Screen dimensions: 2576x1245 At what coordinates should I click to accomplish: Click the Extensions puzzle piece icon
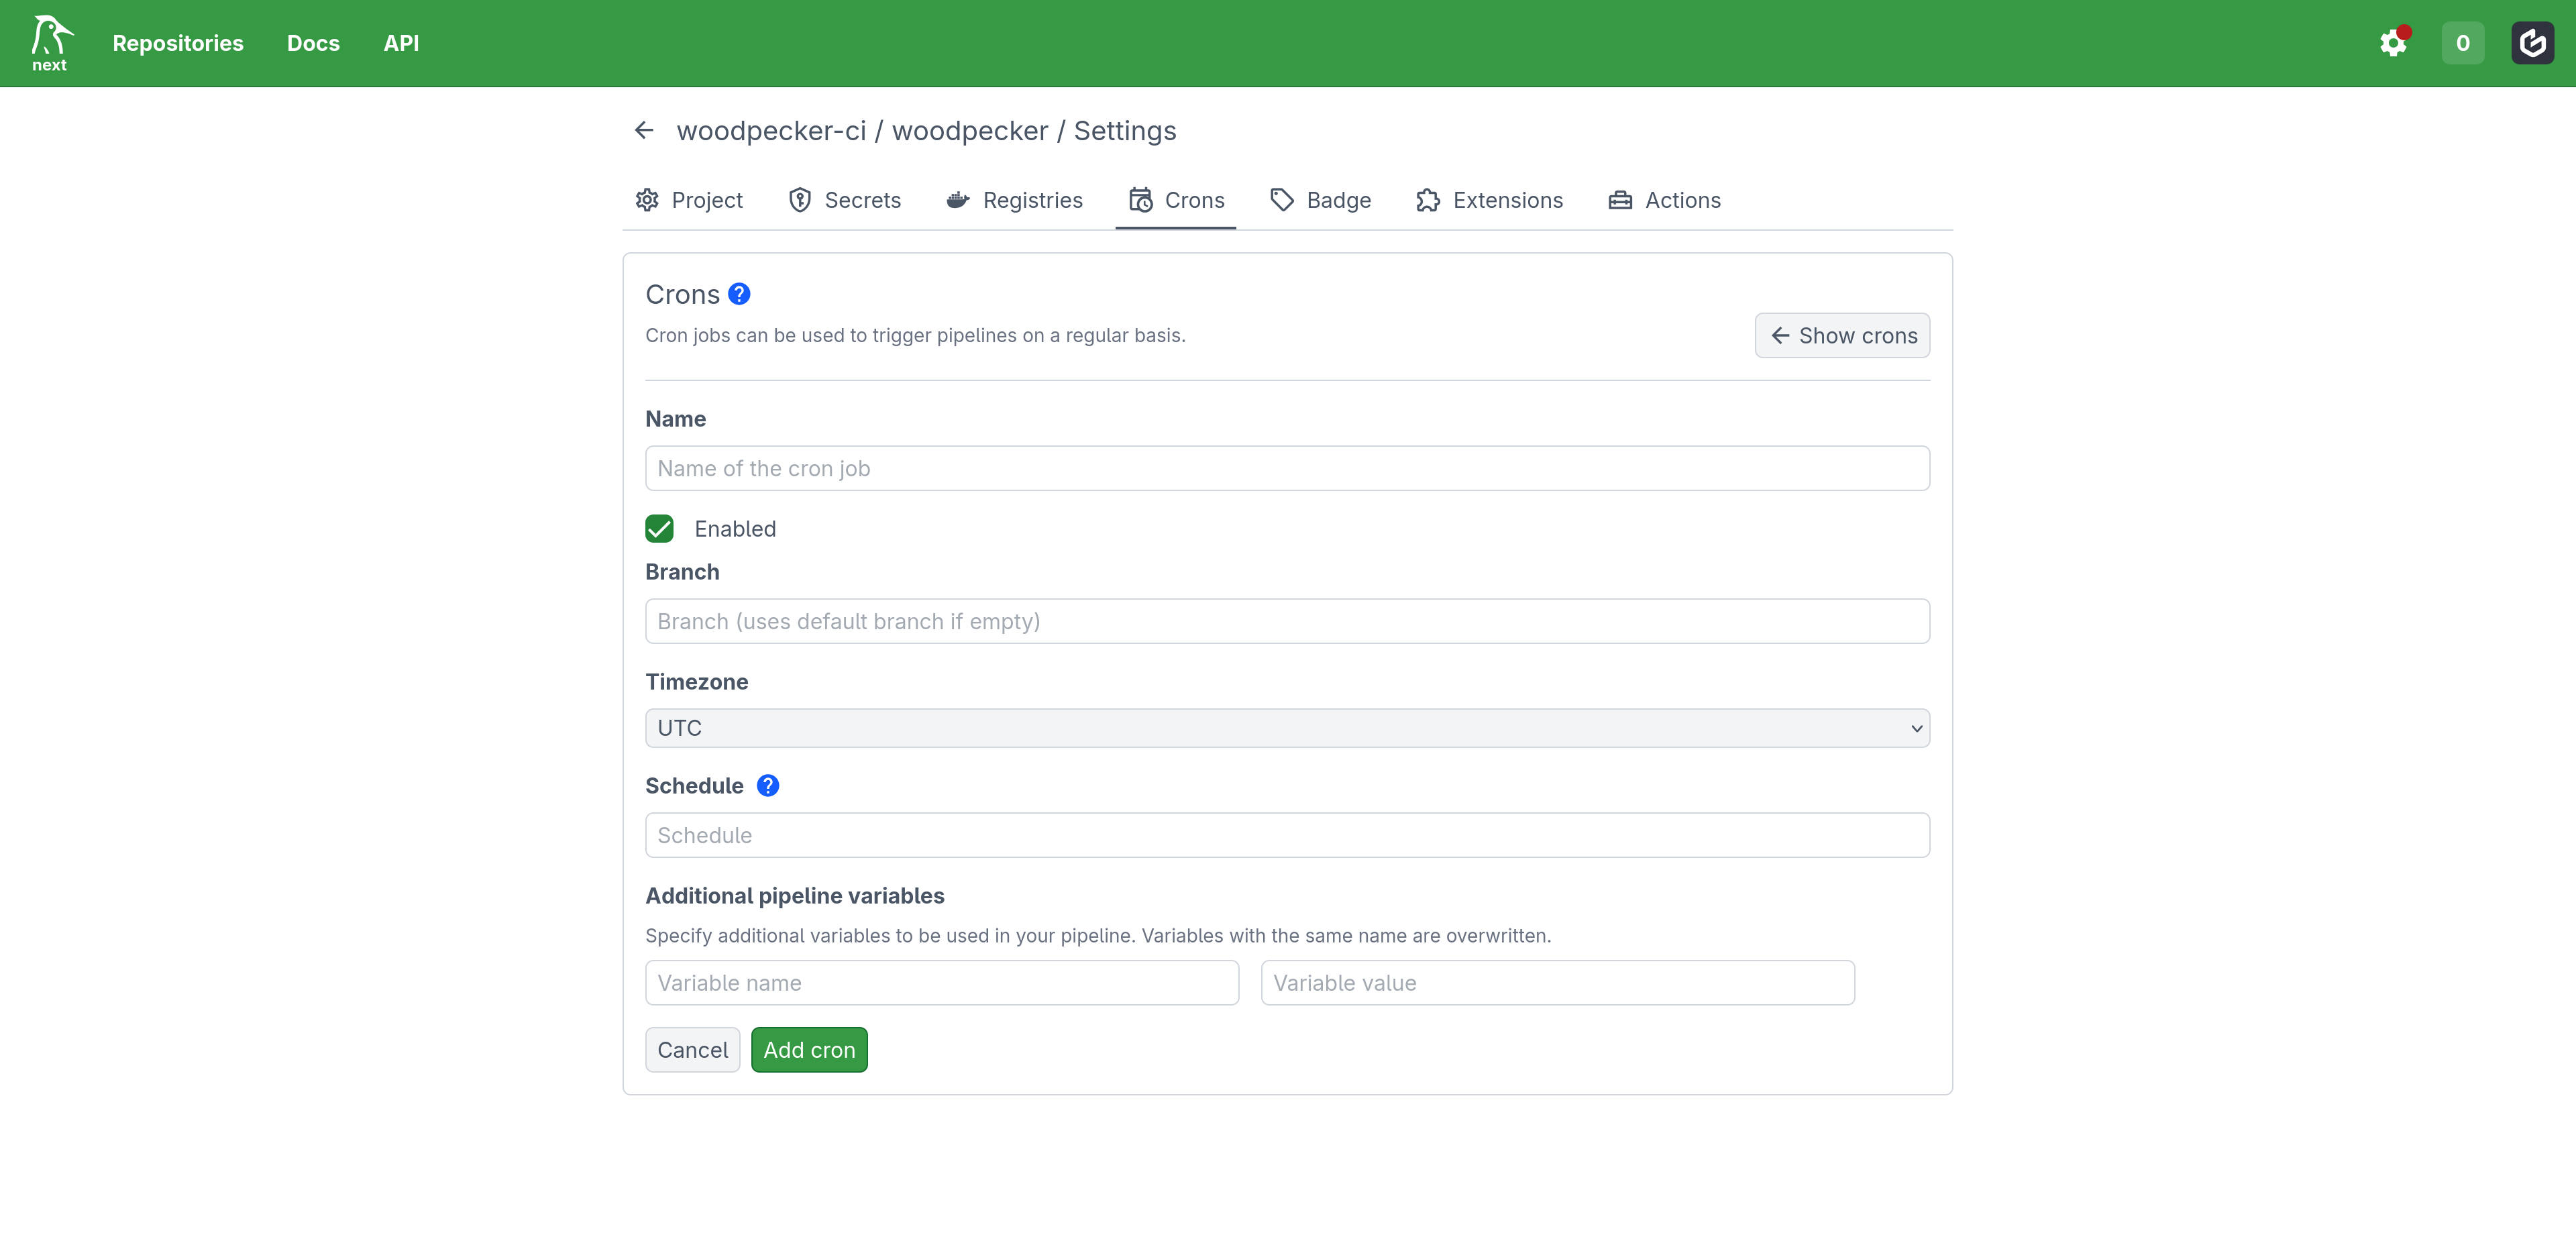click(x=1428, y=200)
